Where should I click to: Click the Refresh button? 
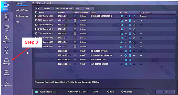(x=44, y=9)
